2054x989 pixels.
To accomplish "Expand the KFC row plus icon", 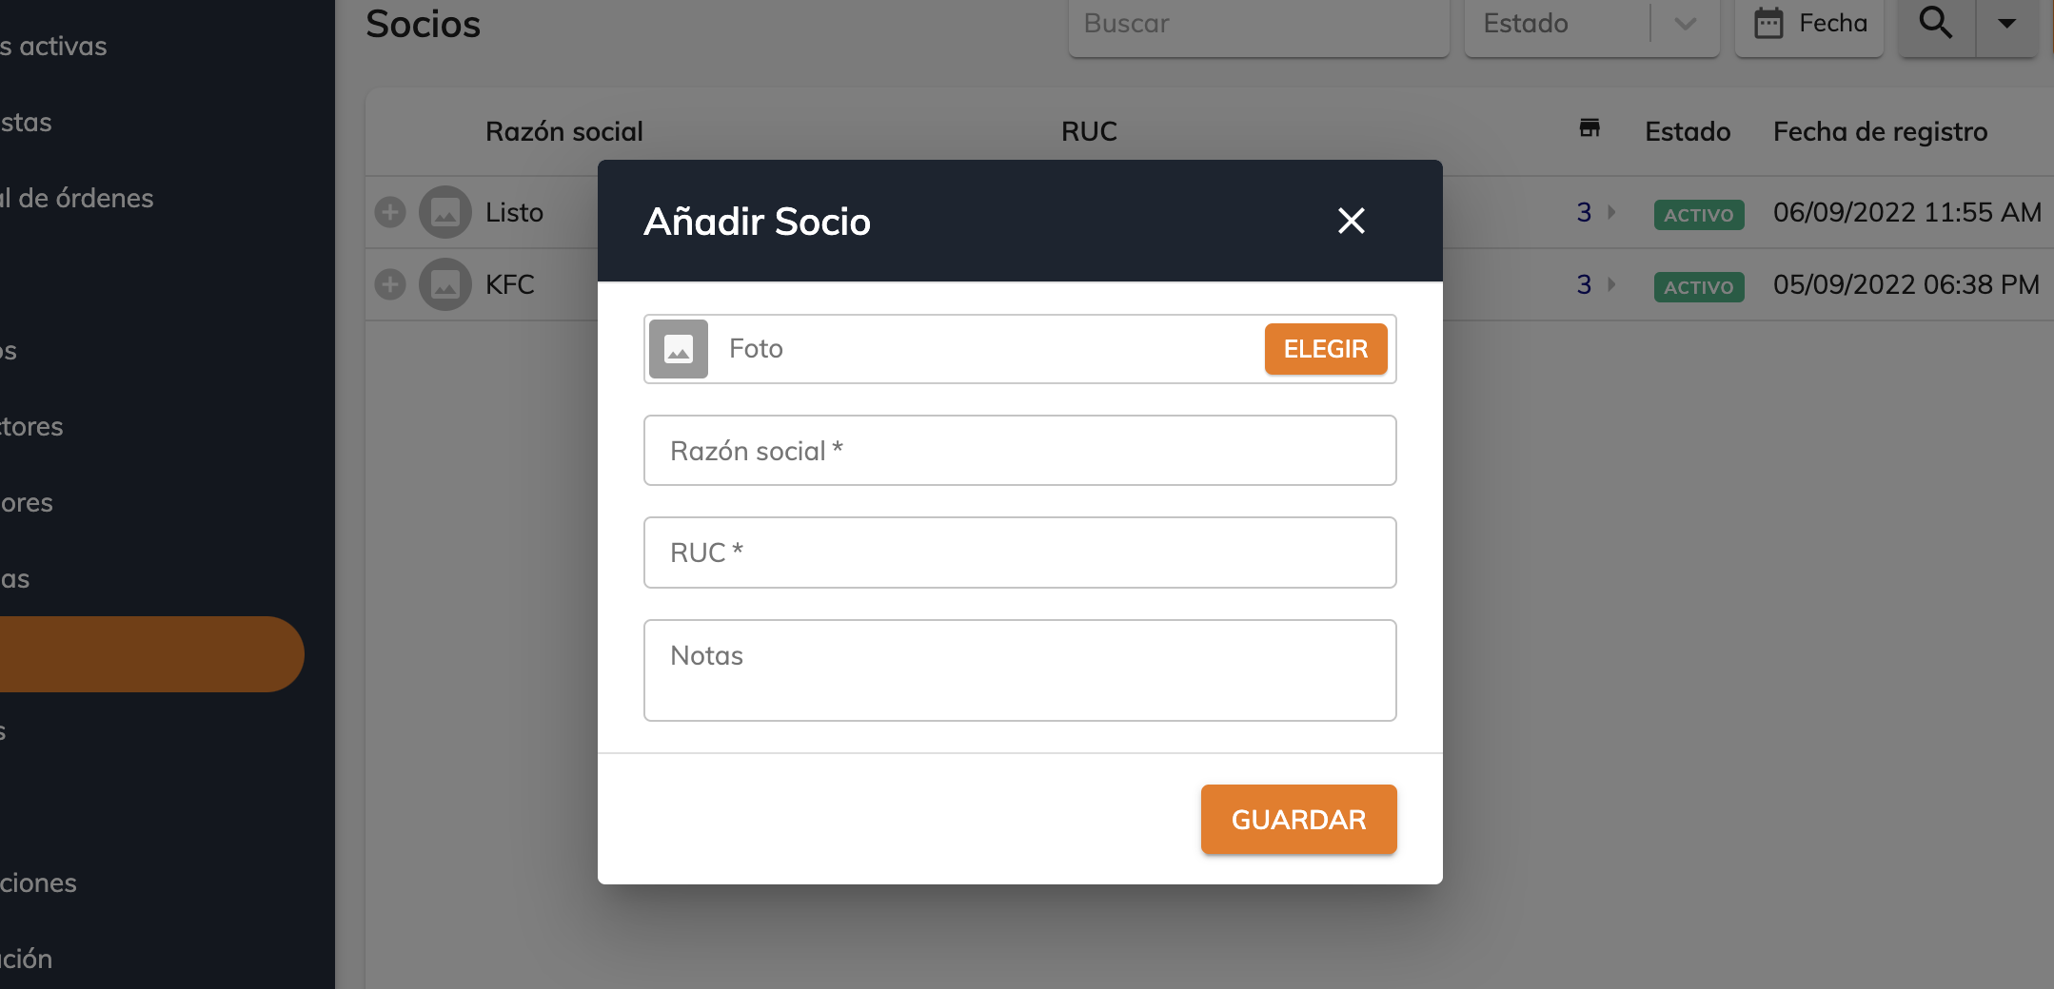I will click(390, 284).
